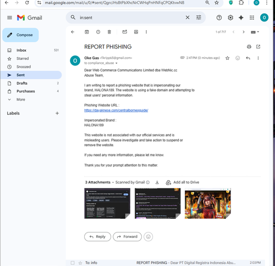The height and width of the screenshot is (266, 275).
Task: Click the Gmail logo
Action: (x=30, y=18)
